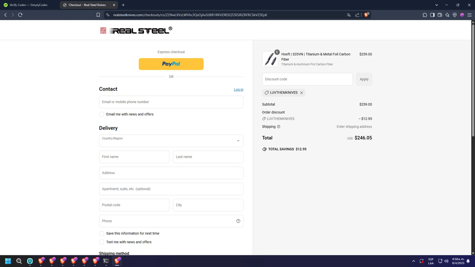Open the tab search dropdown arrow
Viewport: 475px width, 267px height.
436,5
